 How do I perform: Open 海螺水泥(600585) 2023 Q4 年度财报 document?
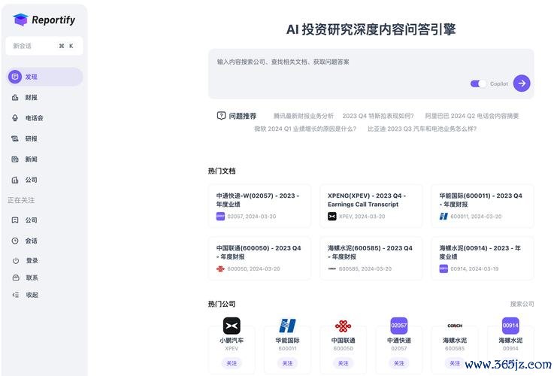371,259
